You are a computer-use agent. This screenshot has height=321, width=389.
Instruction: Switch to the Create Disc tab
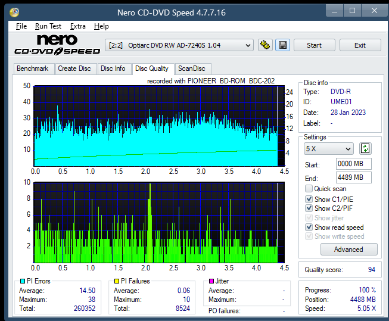coord(74,68)
